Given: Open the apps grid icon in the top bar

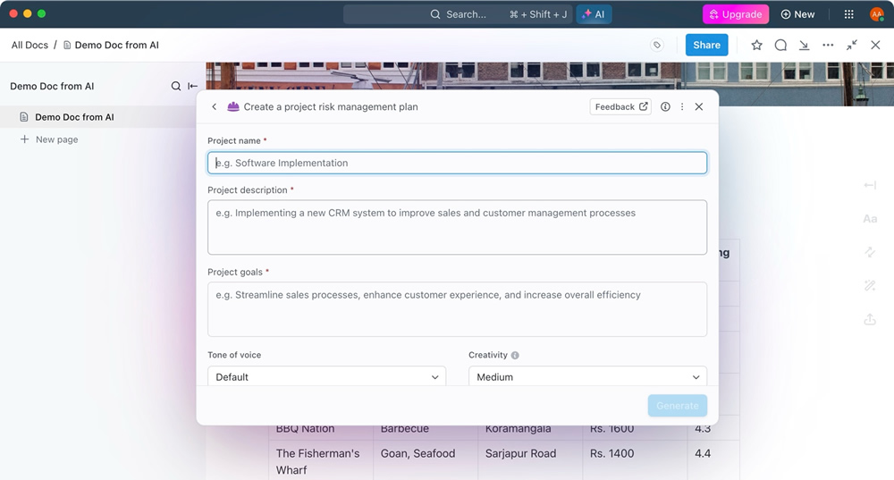Looking at the screenshot, I should 849,14.
